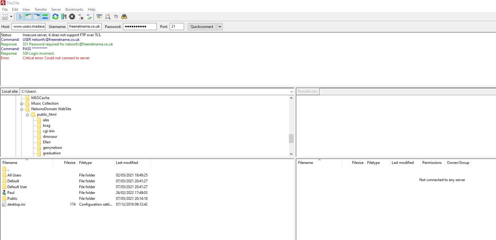The width and height of the screenshot is (496, 240).
Task: Open the Transfer menu
Action: click(x=40, y=10)
